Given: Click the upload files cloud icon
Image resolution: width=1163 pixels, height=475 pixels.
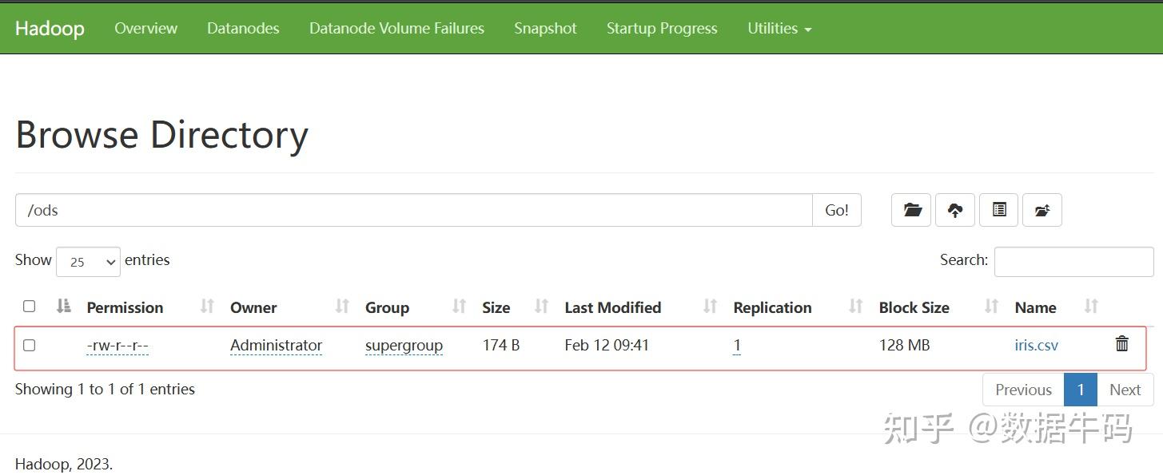Looking at the screenshot, I should 954,210.
